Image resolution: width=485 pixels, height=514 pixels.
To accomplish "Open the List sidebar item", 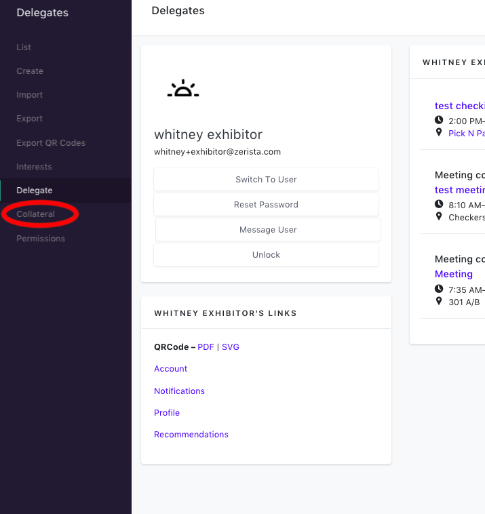I will click(24, 47).
